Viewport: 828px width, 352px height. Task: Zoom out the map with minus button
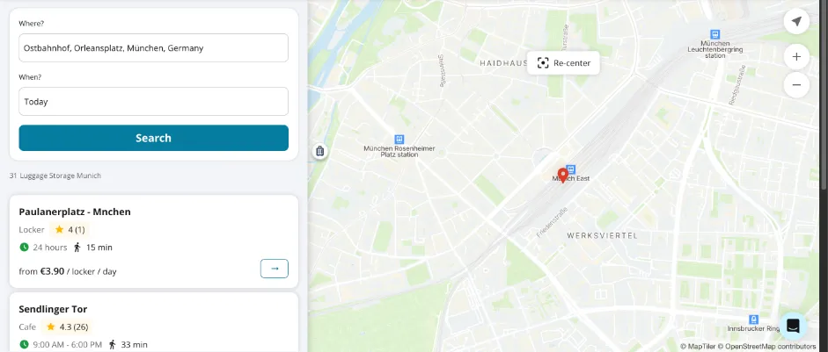[x=796, y=85]
